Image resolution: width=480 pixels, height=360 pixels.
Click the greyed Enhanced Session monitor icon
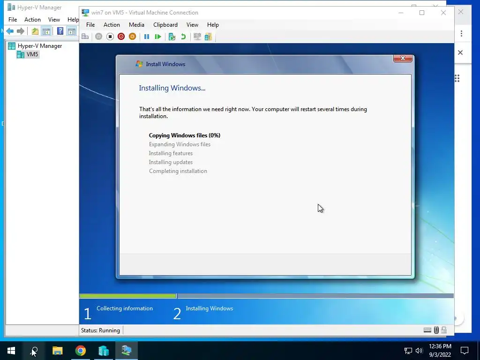[197, 37]
